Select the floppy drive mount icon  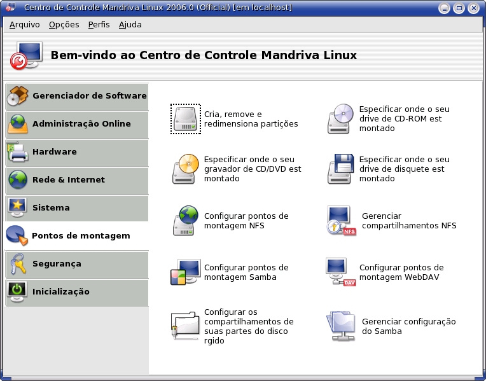[x=340, y=169]
